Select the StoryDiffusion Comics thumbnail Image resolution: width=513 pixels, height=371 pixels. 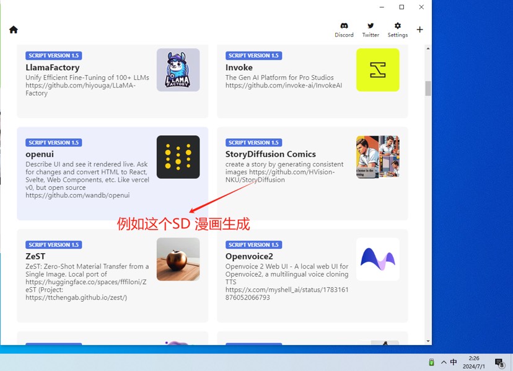[x=377, y=157]
